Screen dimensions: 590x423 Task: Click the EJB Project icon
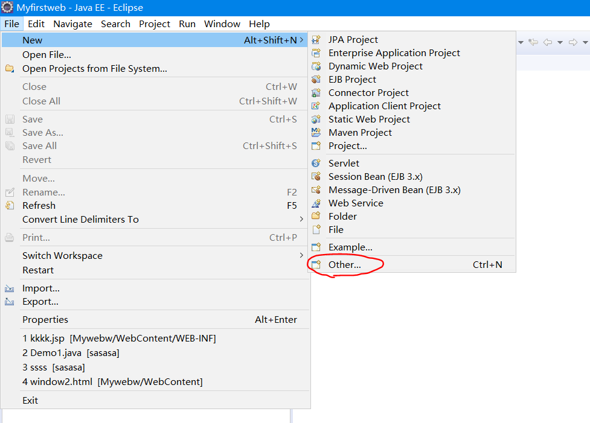tap(316, 79)
